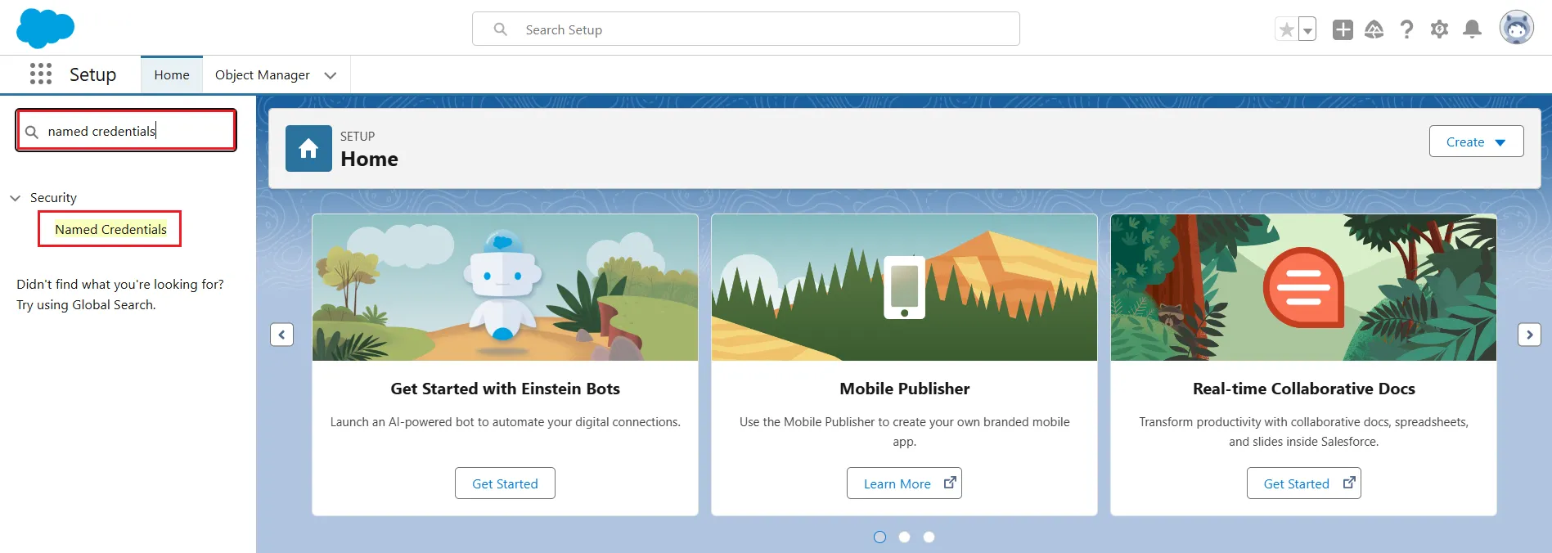Viewport: 1552px width, 553px height.
Task: Click the Setup gear icon
Action: tap(1439, 30)
